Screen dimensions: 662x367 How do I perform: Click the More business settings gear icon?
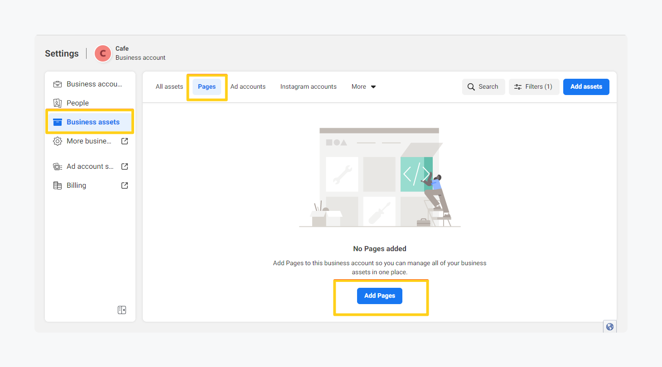tap(58, 141)
